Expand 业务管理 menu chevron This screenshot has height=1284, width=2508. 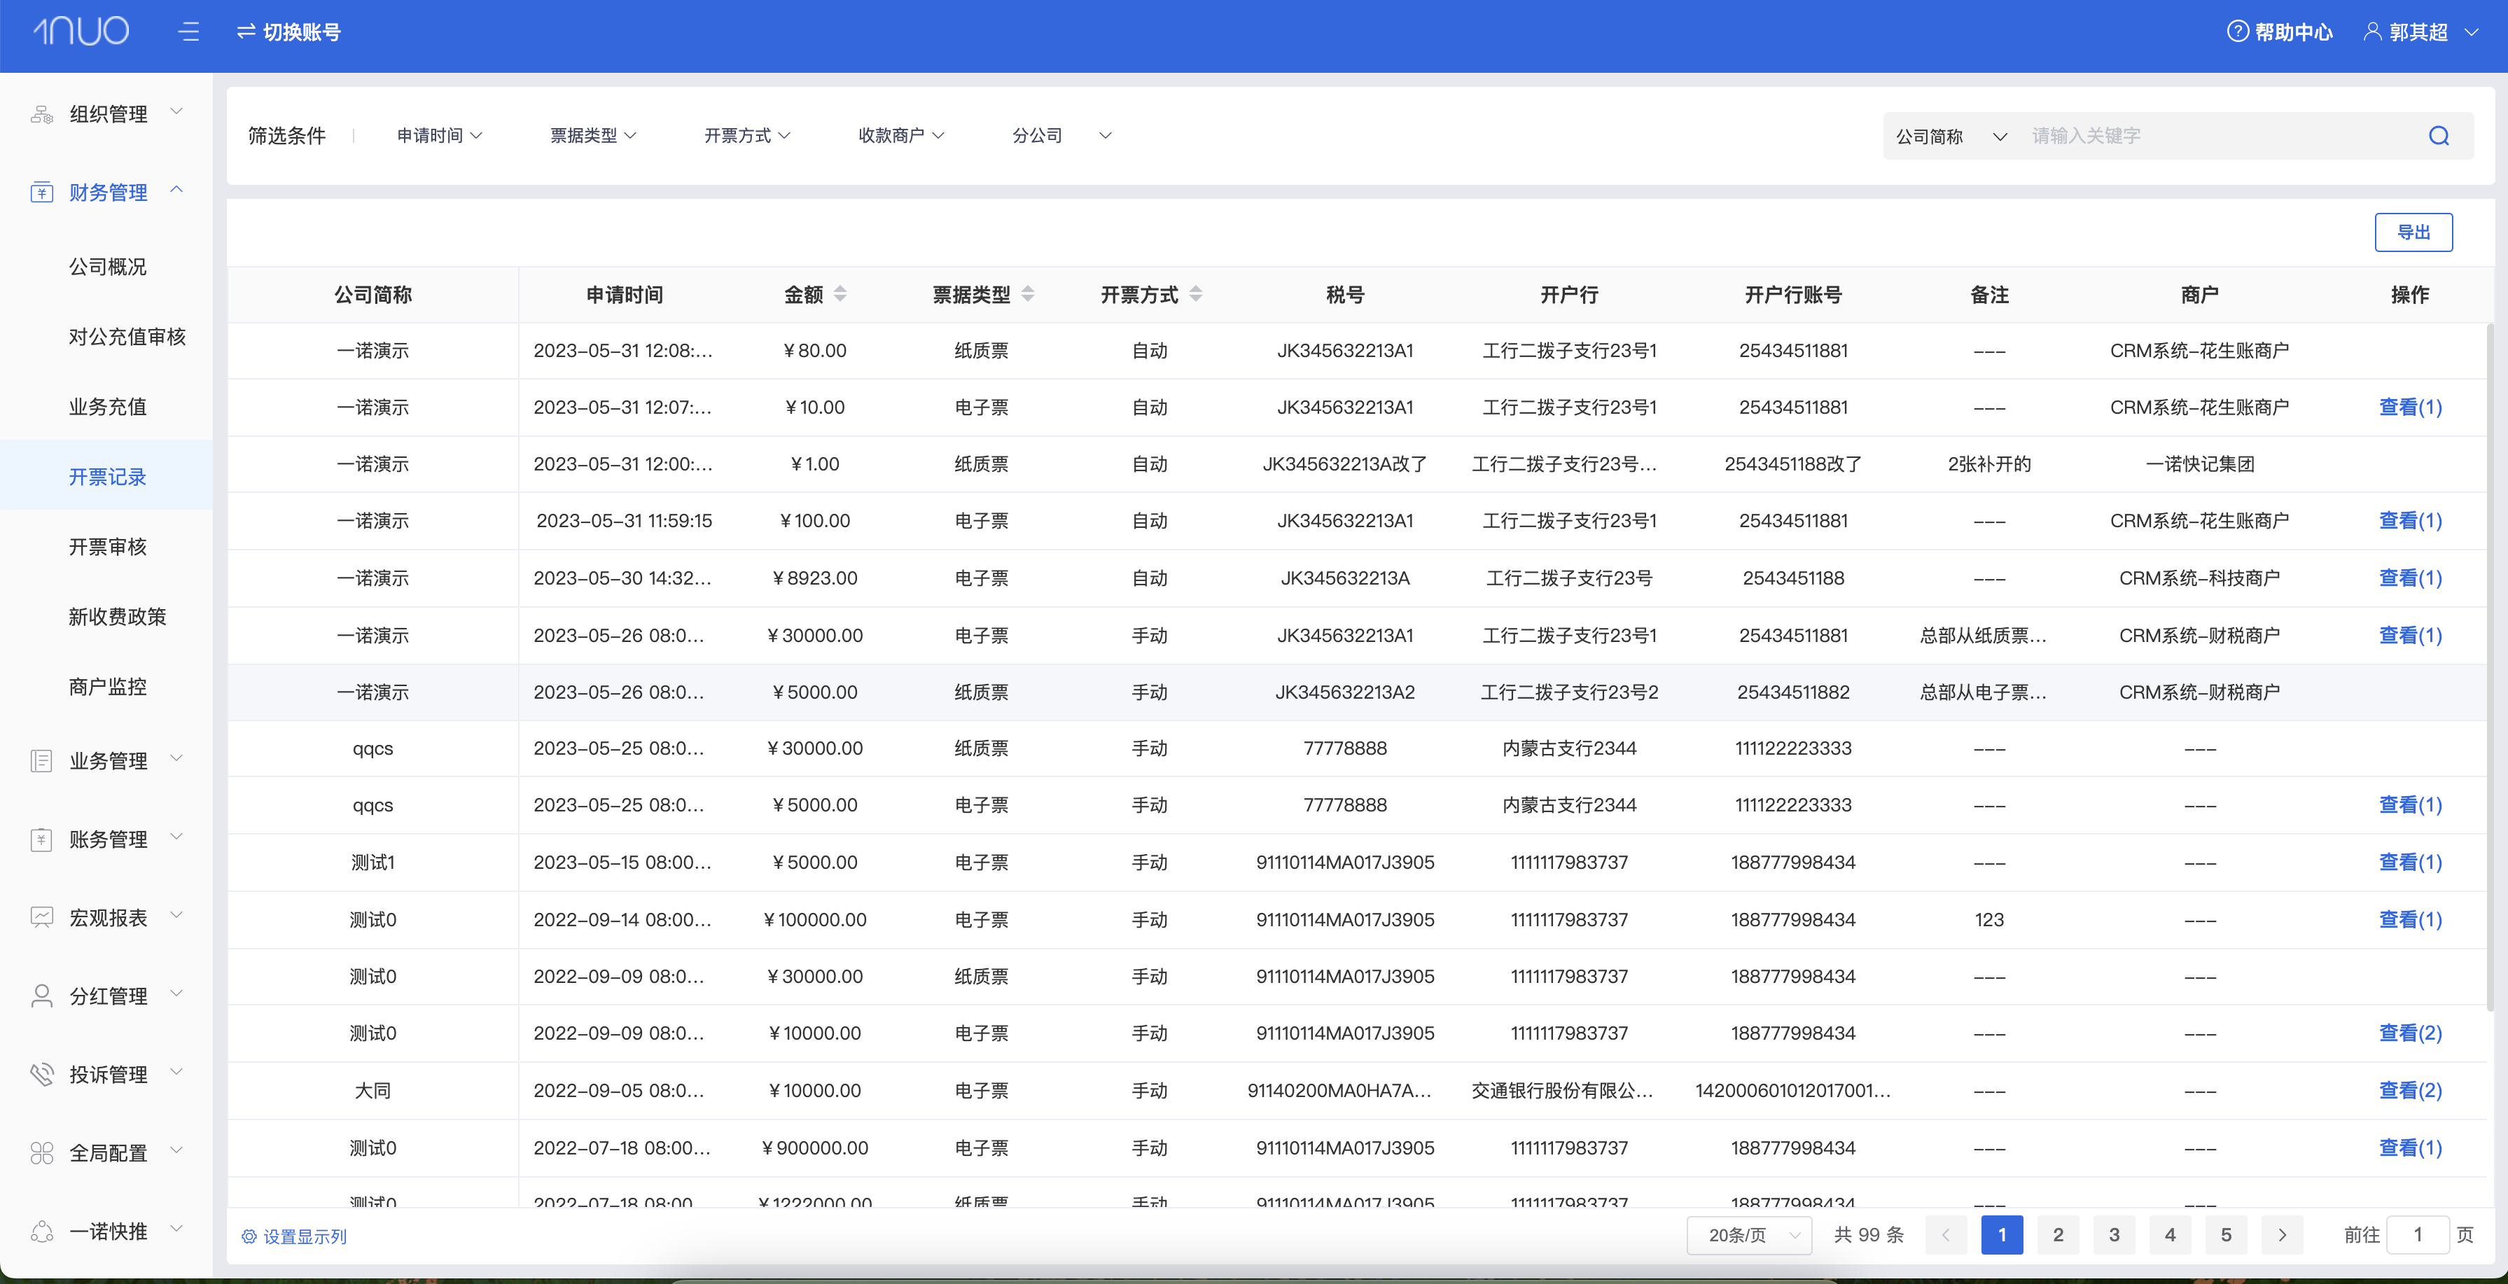click(176, 758)
